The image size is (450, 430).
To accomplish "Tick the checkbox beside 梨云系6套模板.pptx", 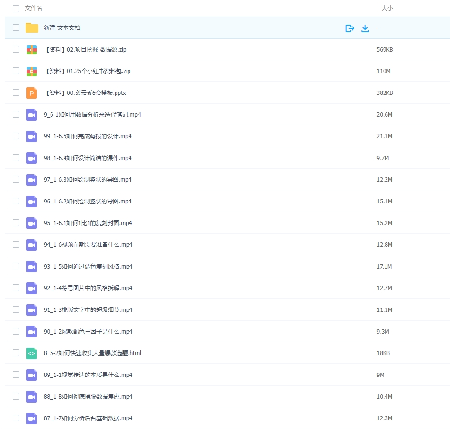I will coord(16,93).
